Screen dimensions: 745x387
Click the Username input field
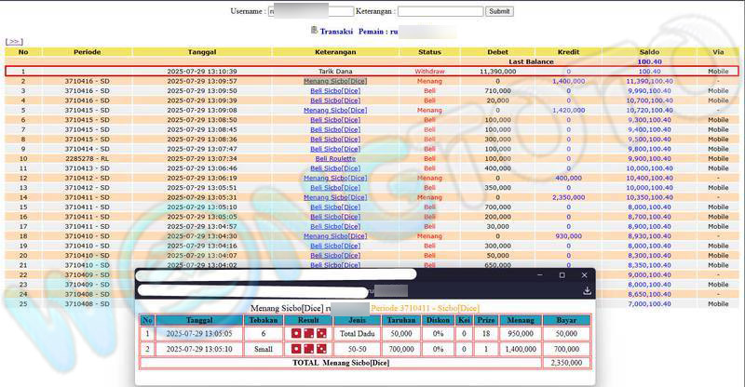310,11
